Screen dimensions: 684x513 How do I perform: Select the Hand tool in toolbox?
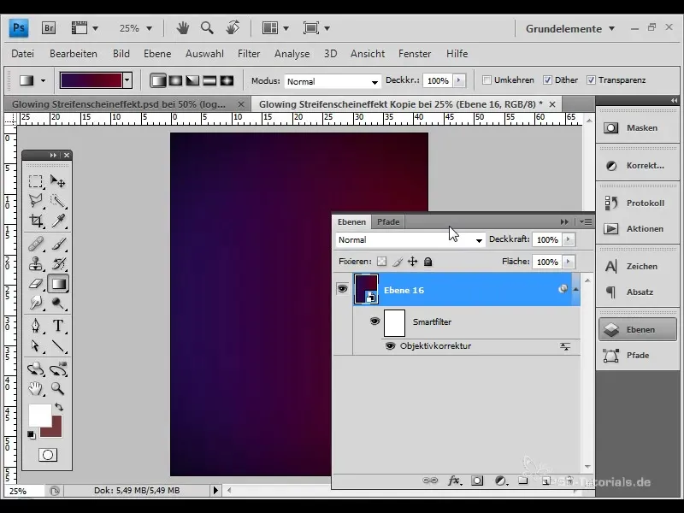[x=36, y=388]
